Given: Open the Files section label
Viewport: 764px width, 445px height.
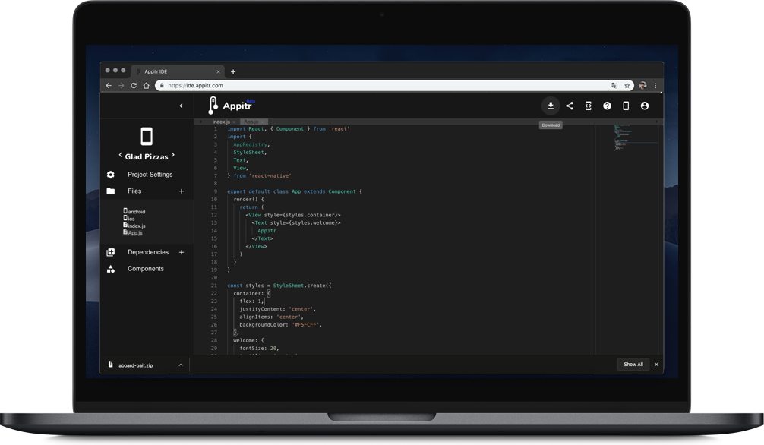Looking at the screenshot, I should 134,191.
